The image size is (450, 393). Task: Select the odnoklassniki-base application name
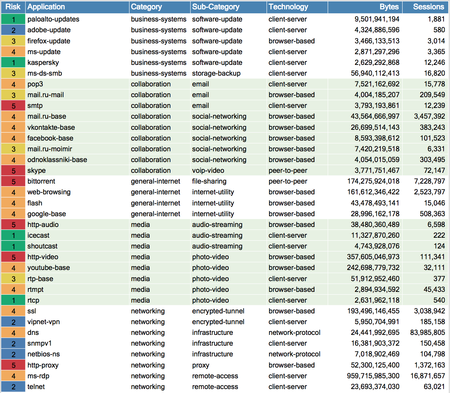pos(57,160)
